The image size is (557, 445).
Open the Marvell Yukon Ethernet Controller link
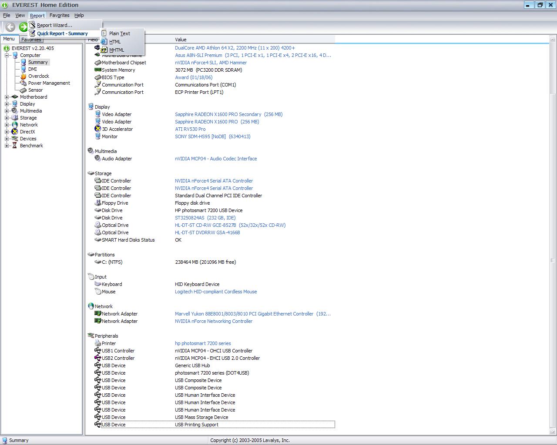(x=252, y=314)
